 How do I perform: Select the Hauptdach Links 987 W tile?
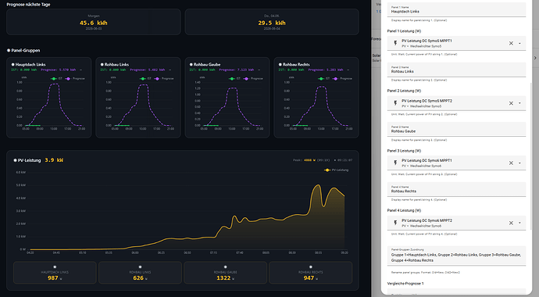pyautogui.click(x=55, y=273)
